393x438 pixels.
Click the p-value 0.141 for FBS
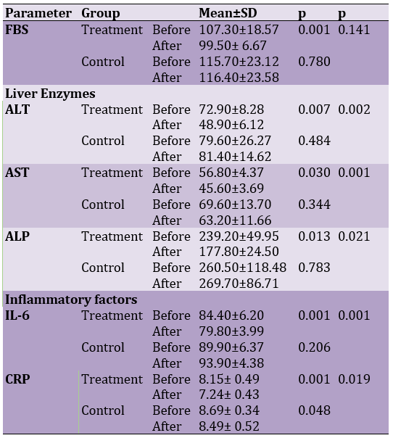pos(354,30)
